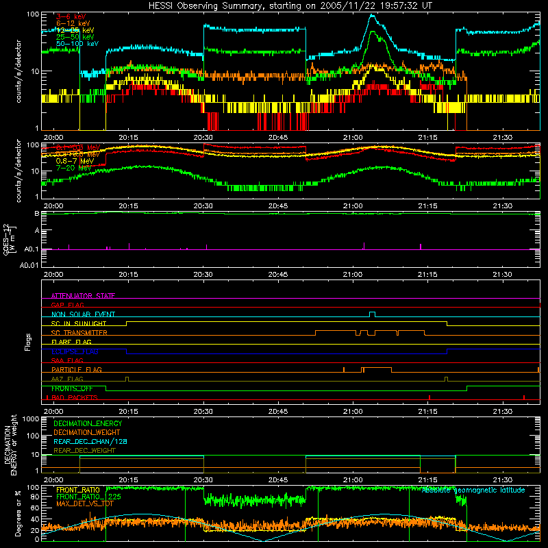548x548 pixels.
Task: Click the 'Absolute geomagnetic latitude' label
Action: [473, 490]
